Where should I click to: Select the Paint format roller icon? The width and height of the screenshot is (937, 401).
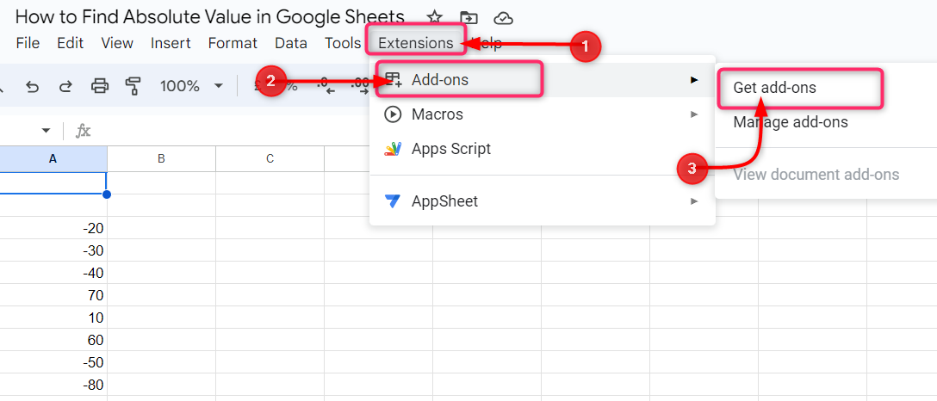point(133,86)
